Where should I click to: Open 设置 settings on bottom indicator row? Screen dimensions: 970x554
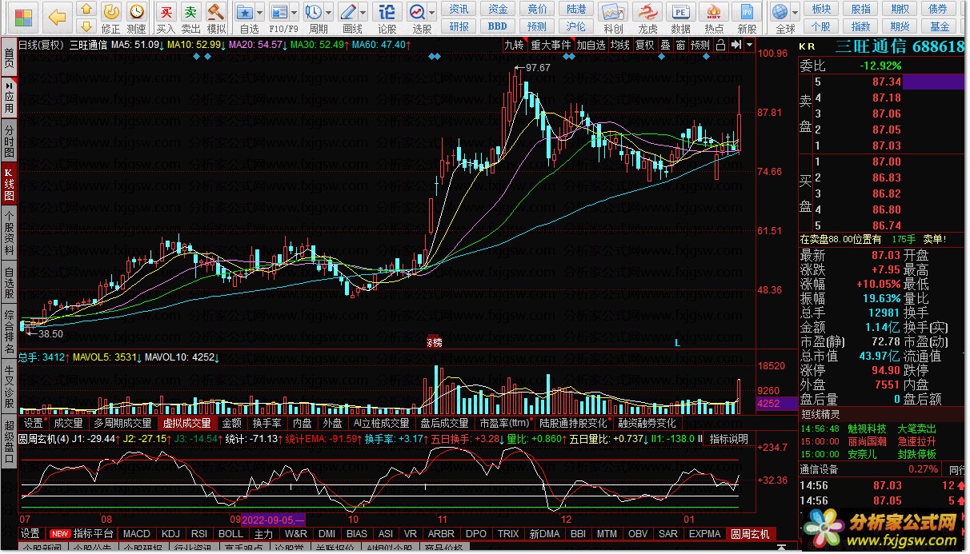[30, 533]
